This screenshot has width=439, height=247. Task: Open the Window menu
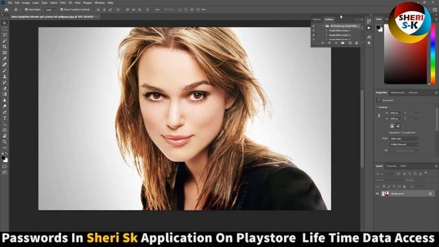tap(99, 3)
